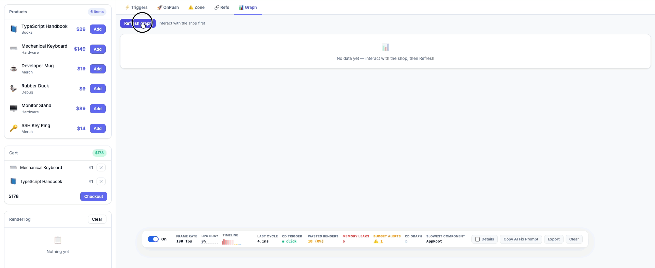
Task: Clear the Render log
Action: 97,219
